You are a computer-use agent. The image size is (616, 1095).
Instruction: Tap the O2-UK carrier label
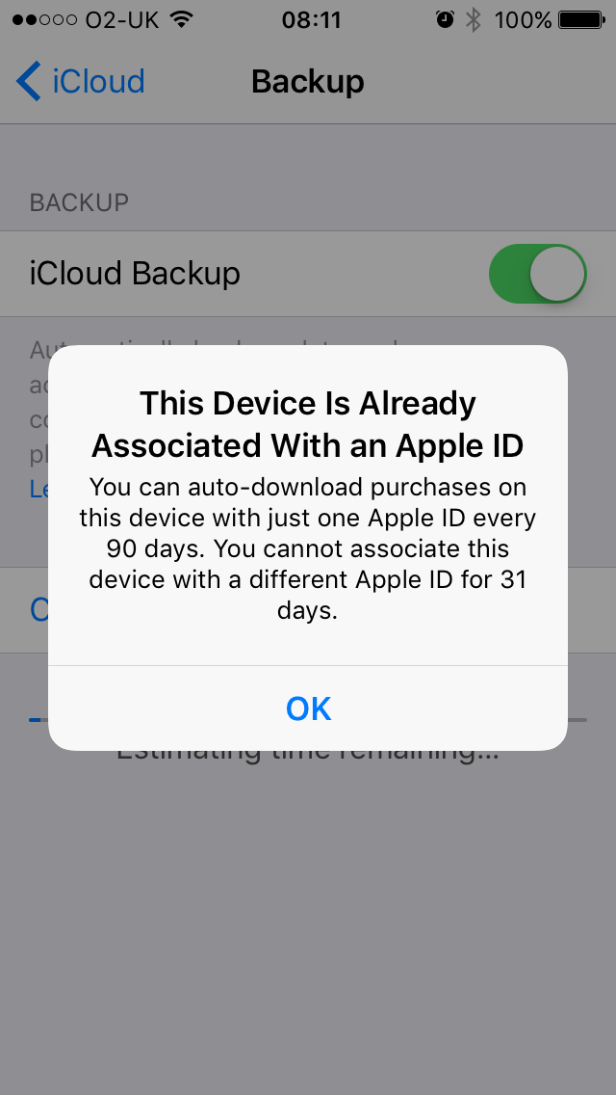tap(124, 19)
